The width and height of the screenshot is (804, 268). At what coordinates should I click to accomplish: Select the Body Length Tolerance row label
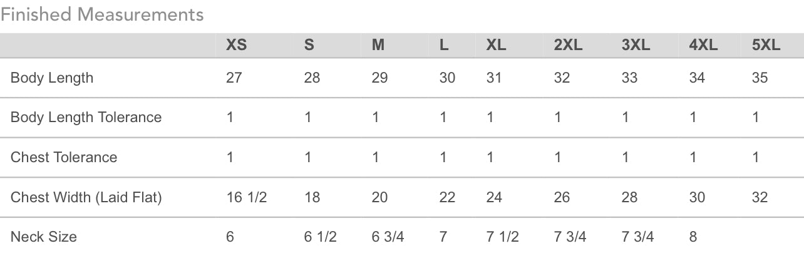point(86,118)
